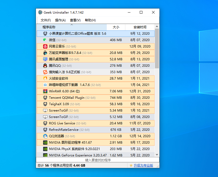
Task: Click the 火绒安全软件 shield icon
Action: 45,78
